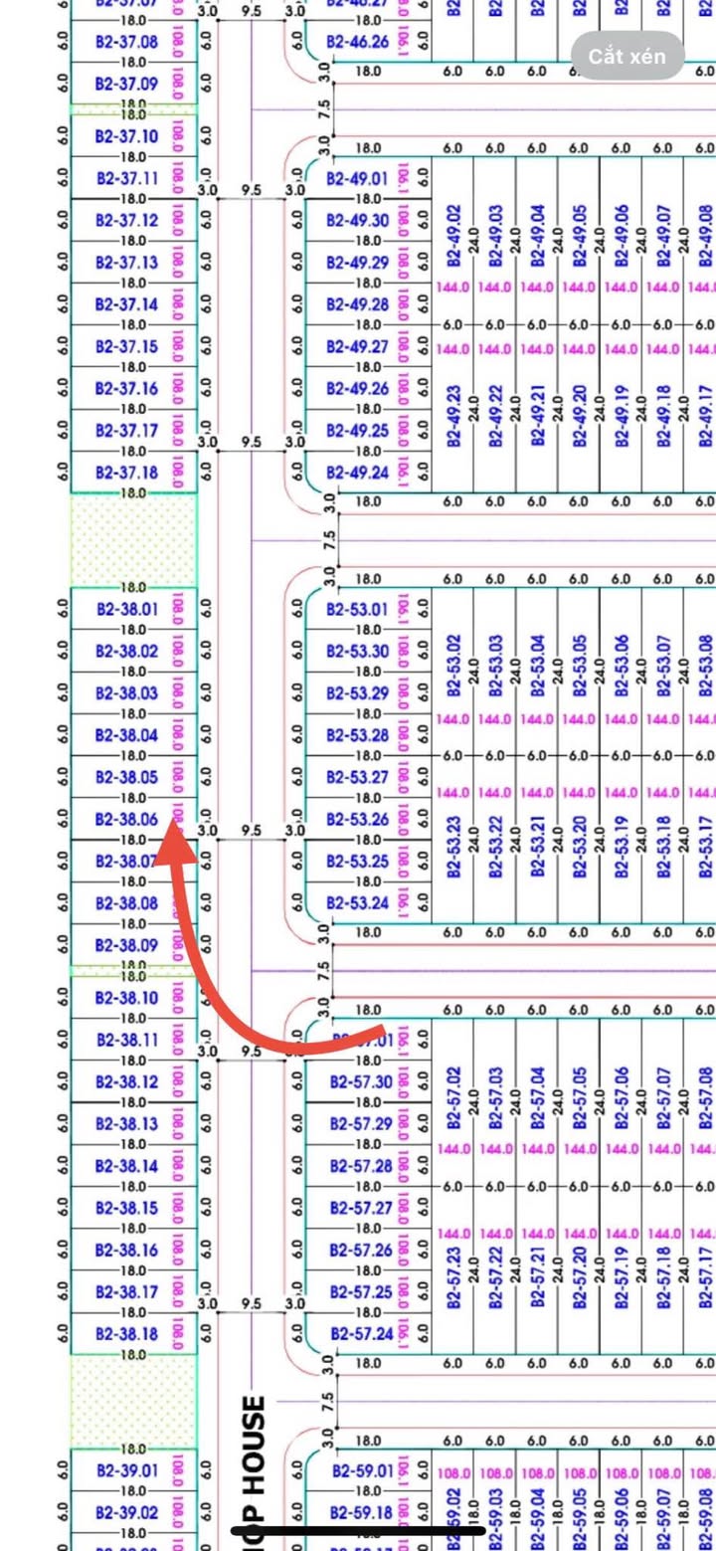Click plot B2-38.05 on the plan
The width and height of the screenshot is (716, 1551).
coord(126,777)
